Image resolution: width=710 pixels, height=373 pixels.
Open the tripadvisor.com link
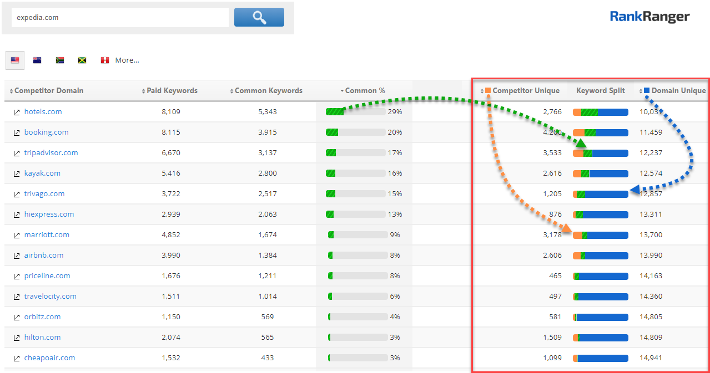(x=51, y=153)
